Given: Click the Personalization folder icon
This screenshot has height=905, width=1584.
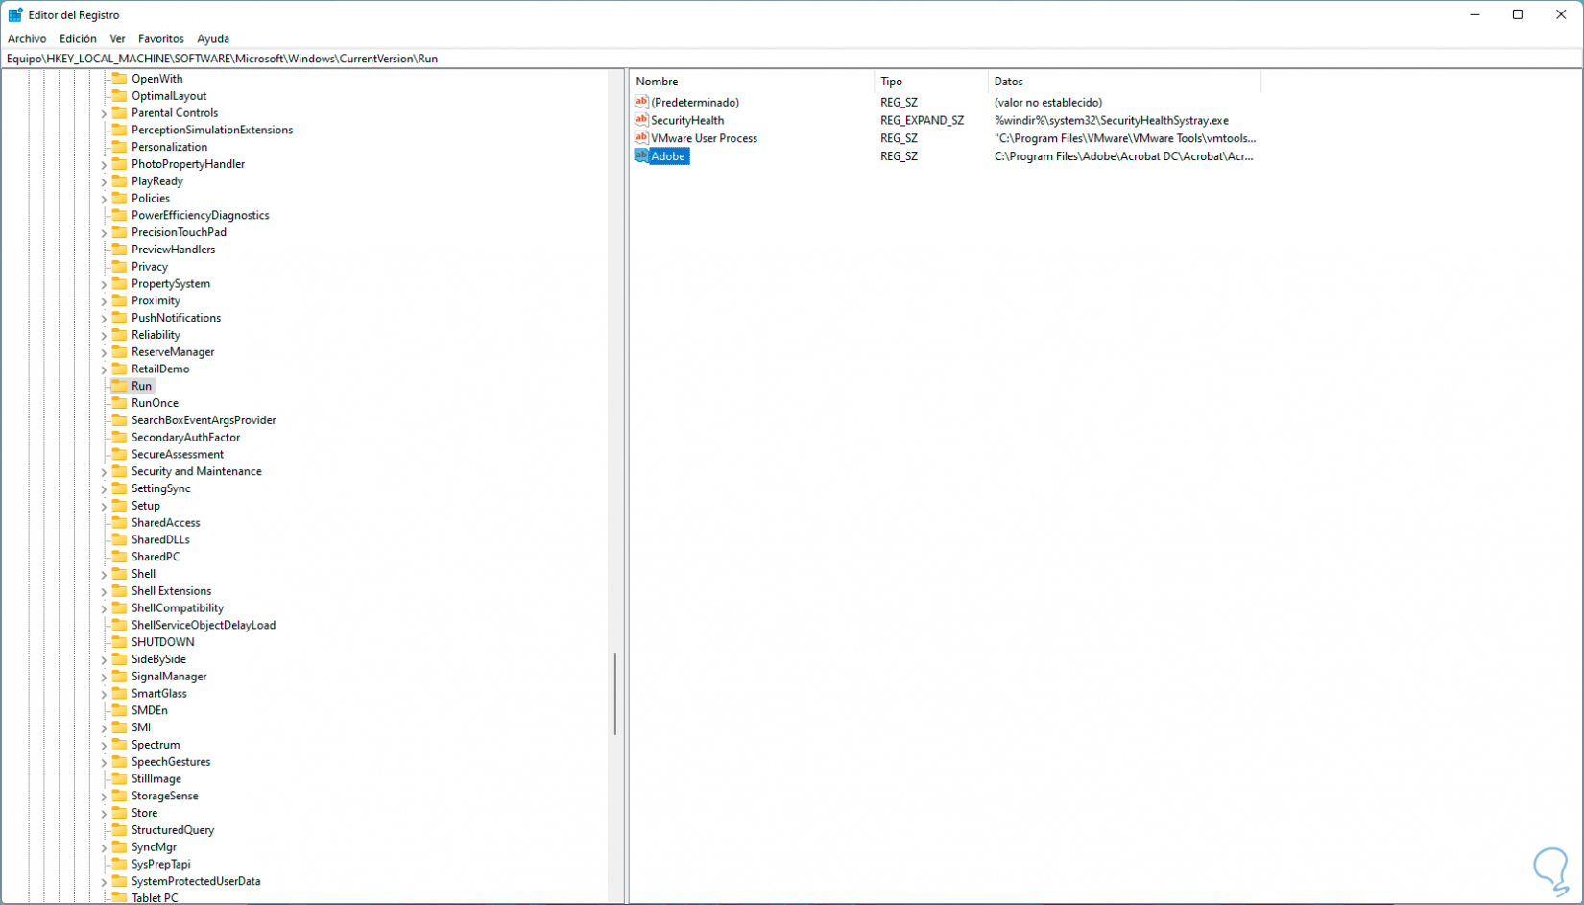Looking at the screenshot, I should (119, 147).
